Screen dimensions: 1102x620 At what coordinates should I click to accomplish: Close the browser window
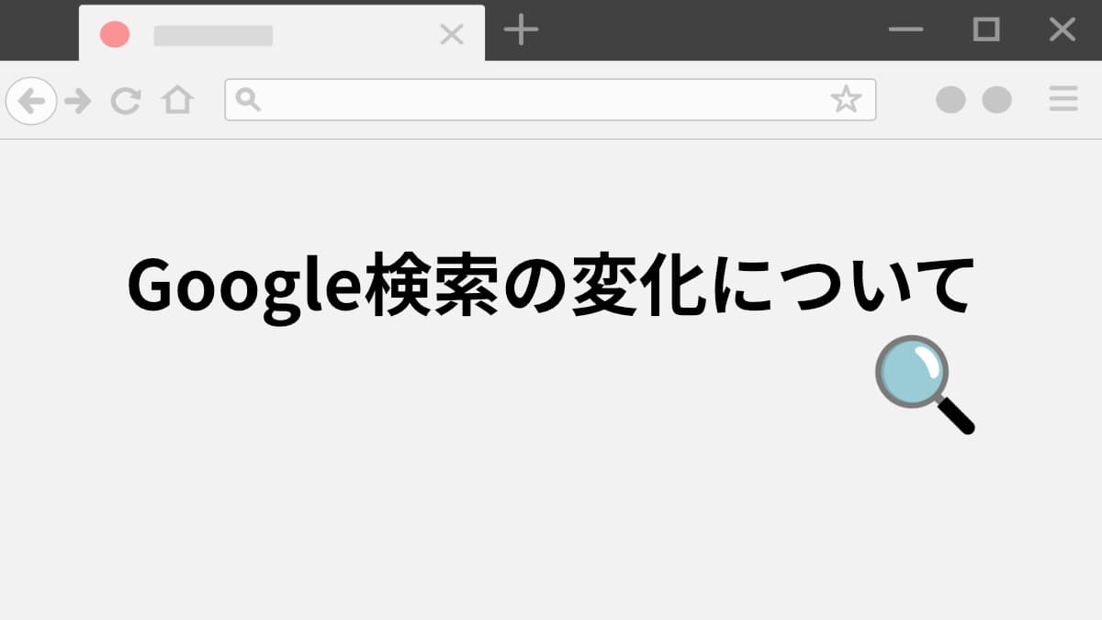(x=1063, y=29)
